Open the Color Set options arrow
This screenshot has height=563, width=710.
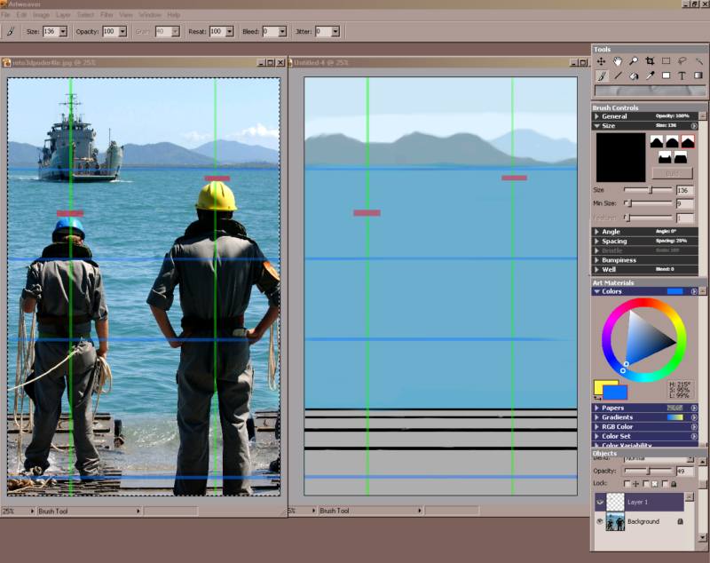694,437
